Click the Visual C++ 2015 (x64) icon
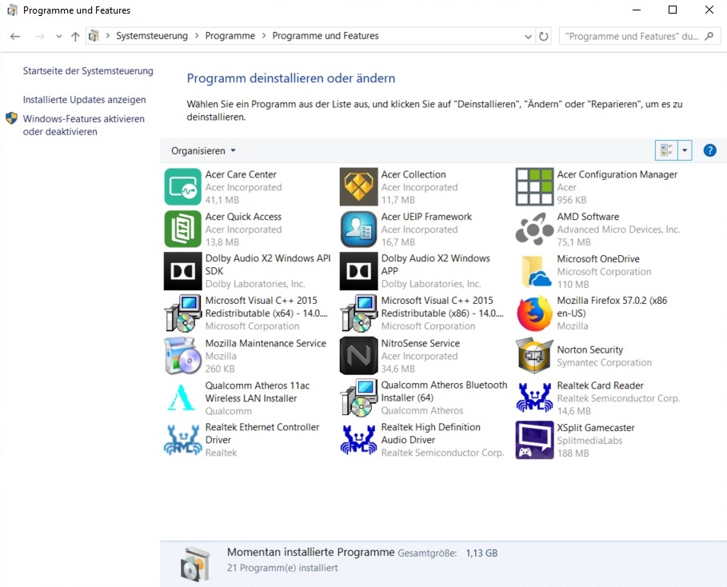This screenshot has height=587, width=727. (x=182, y=313)
